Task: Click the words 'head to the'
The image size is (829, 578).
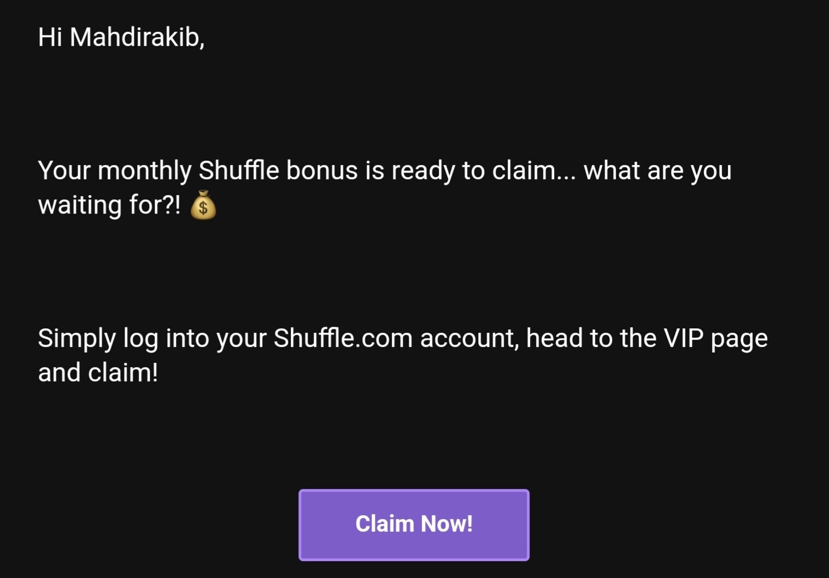Action: 591,338
